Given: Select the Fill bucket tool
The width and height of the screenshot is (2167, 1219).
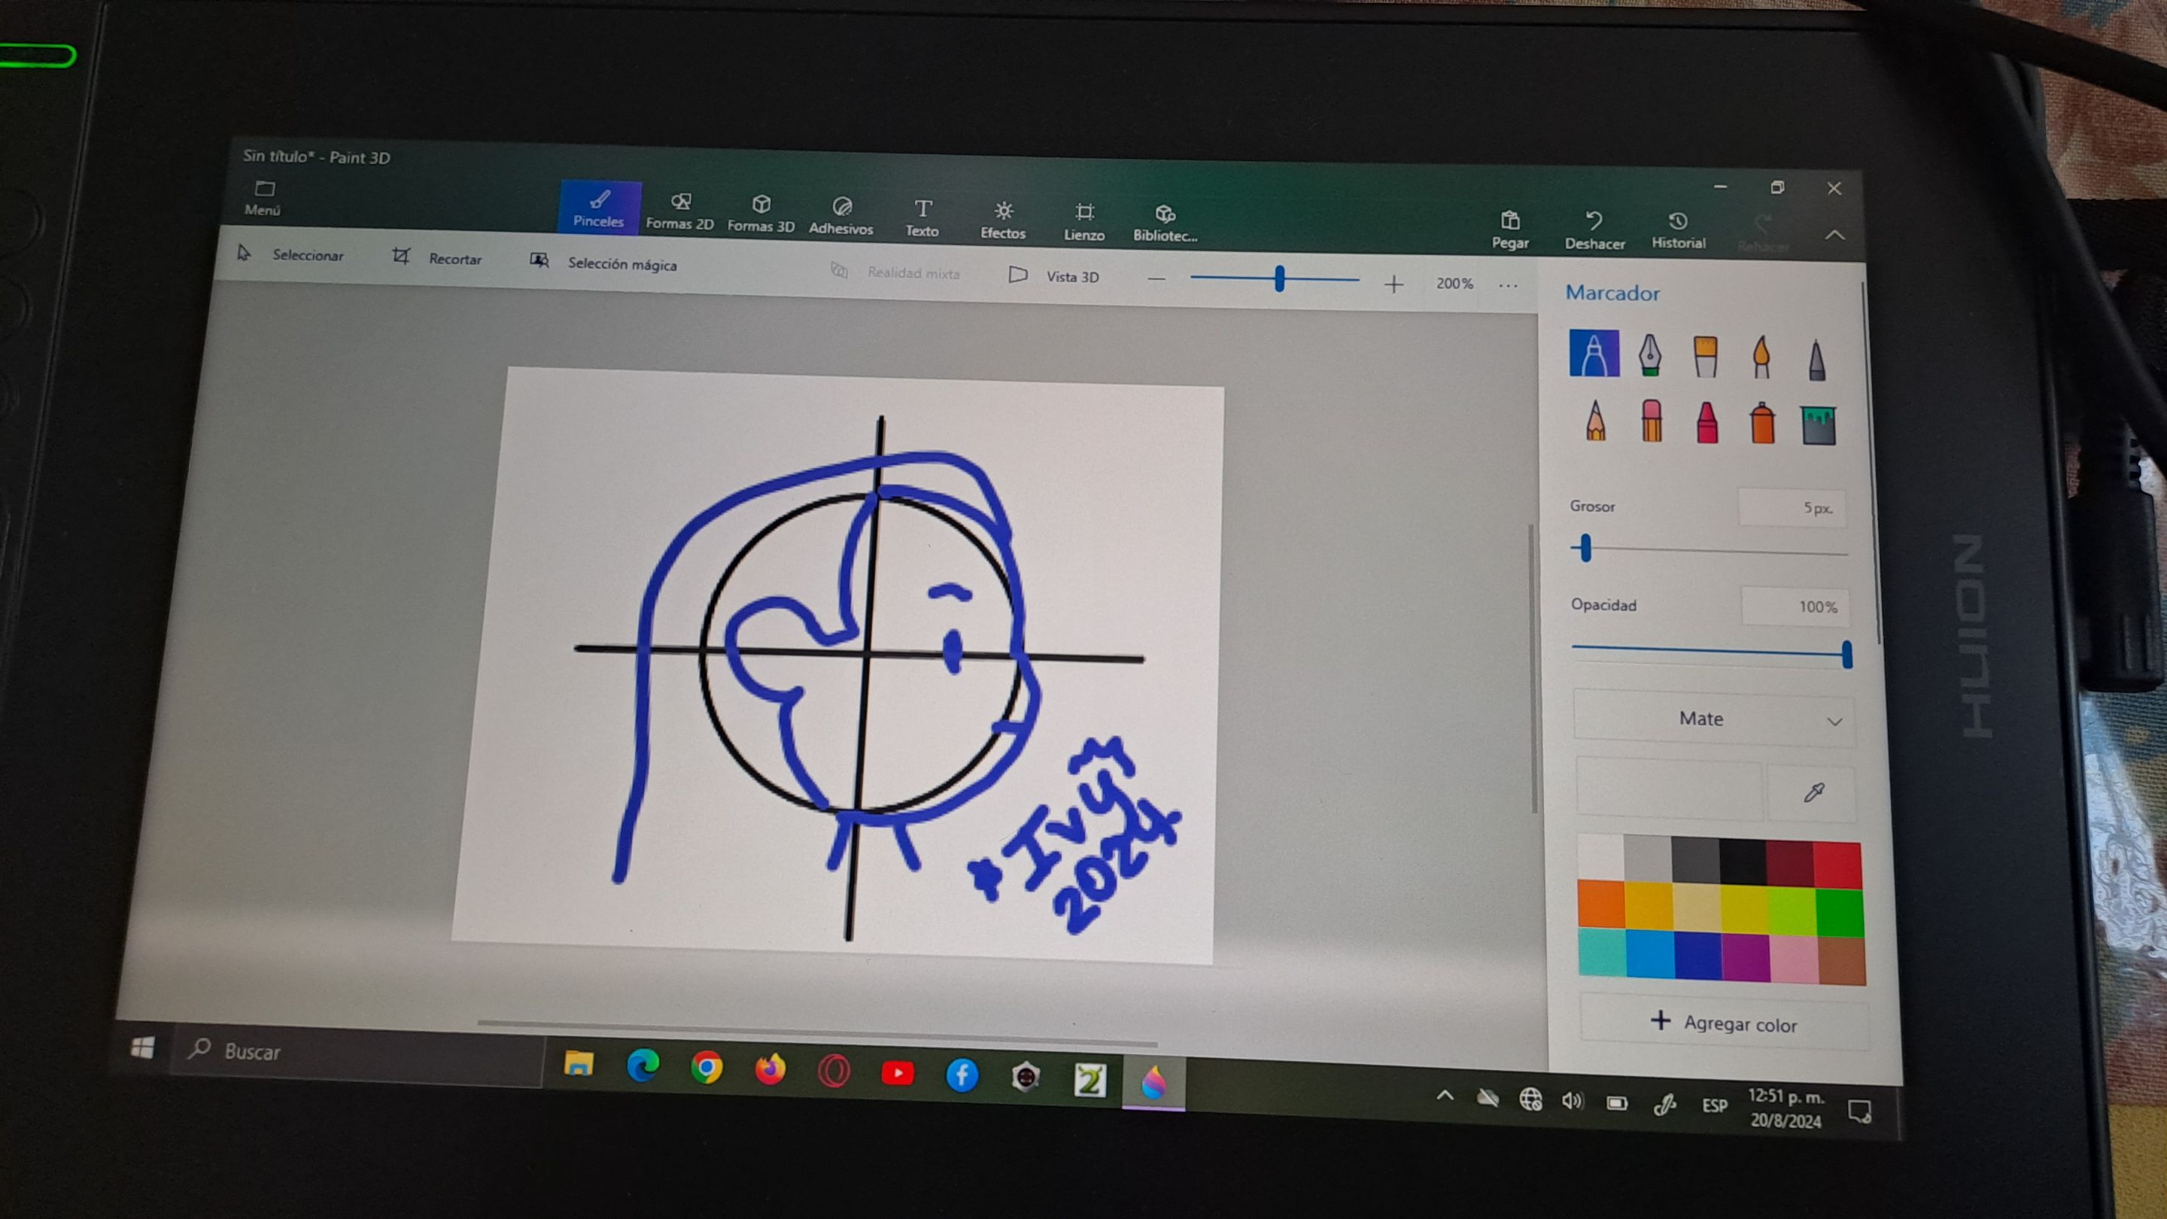Looking at the screenshot, I should coord(1818,425).
